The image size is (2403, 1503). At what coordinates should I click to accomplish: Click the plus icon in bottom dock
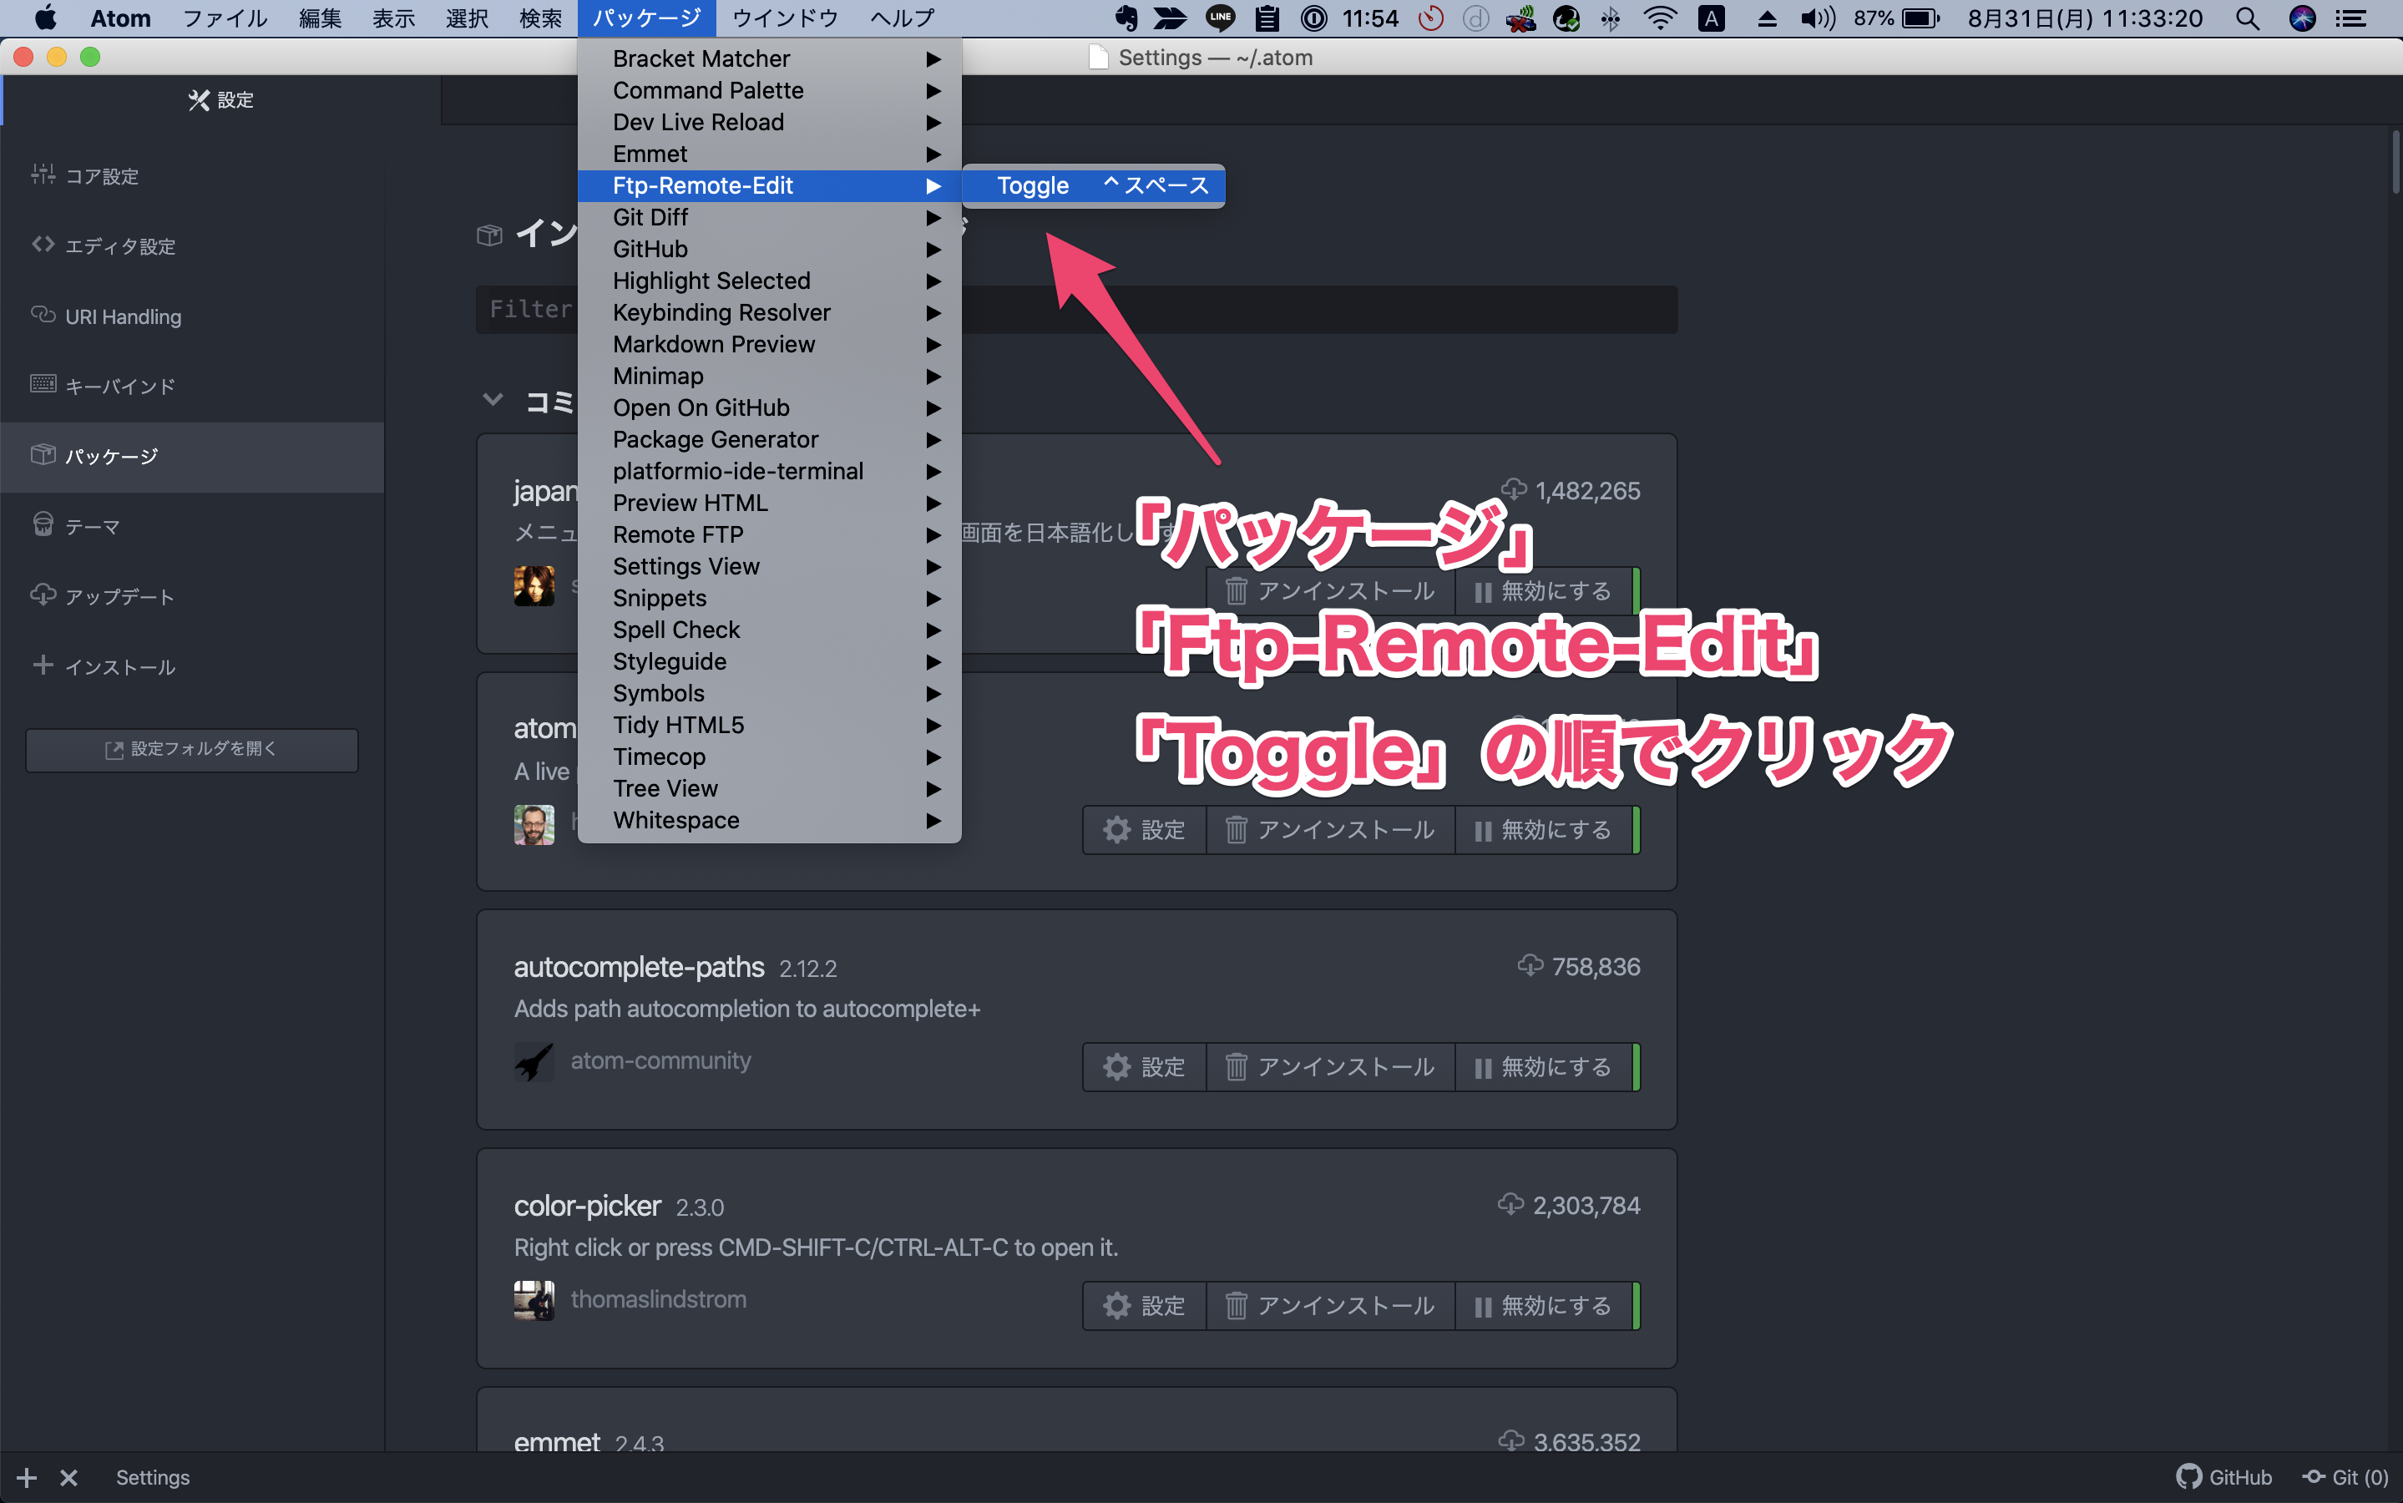click(27, 1477)
